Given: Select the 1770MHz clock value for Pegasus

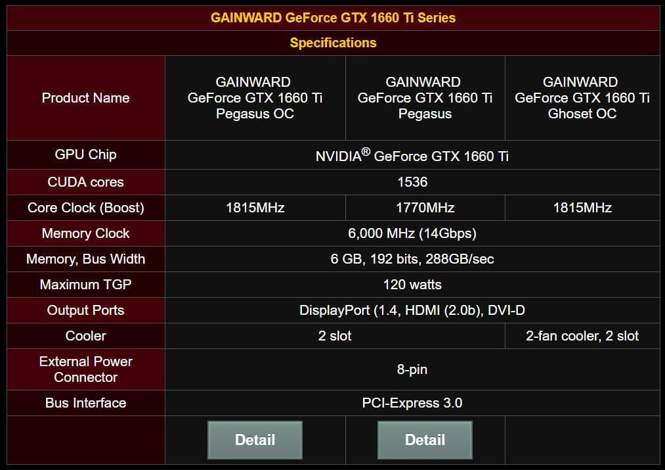Looking at the screenshot, I should click(x=424, y=208).
